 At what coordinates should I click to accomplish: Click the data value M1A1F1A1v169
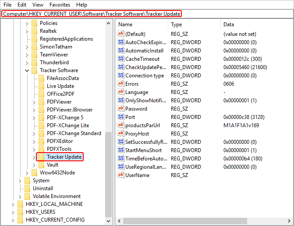coord(241,125)
